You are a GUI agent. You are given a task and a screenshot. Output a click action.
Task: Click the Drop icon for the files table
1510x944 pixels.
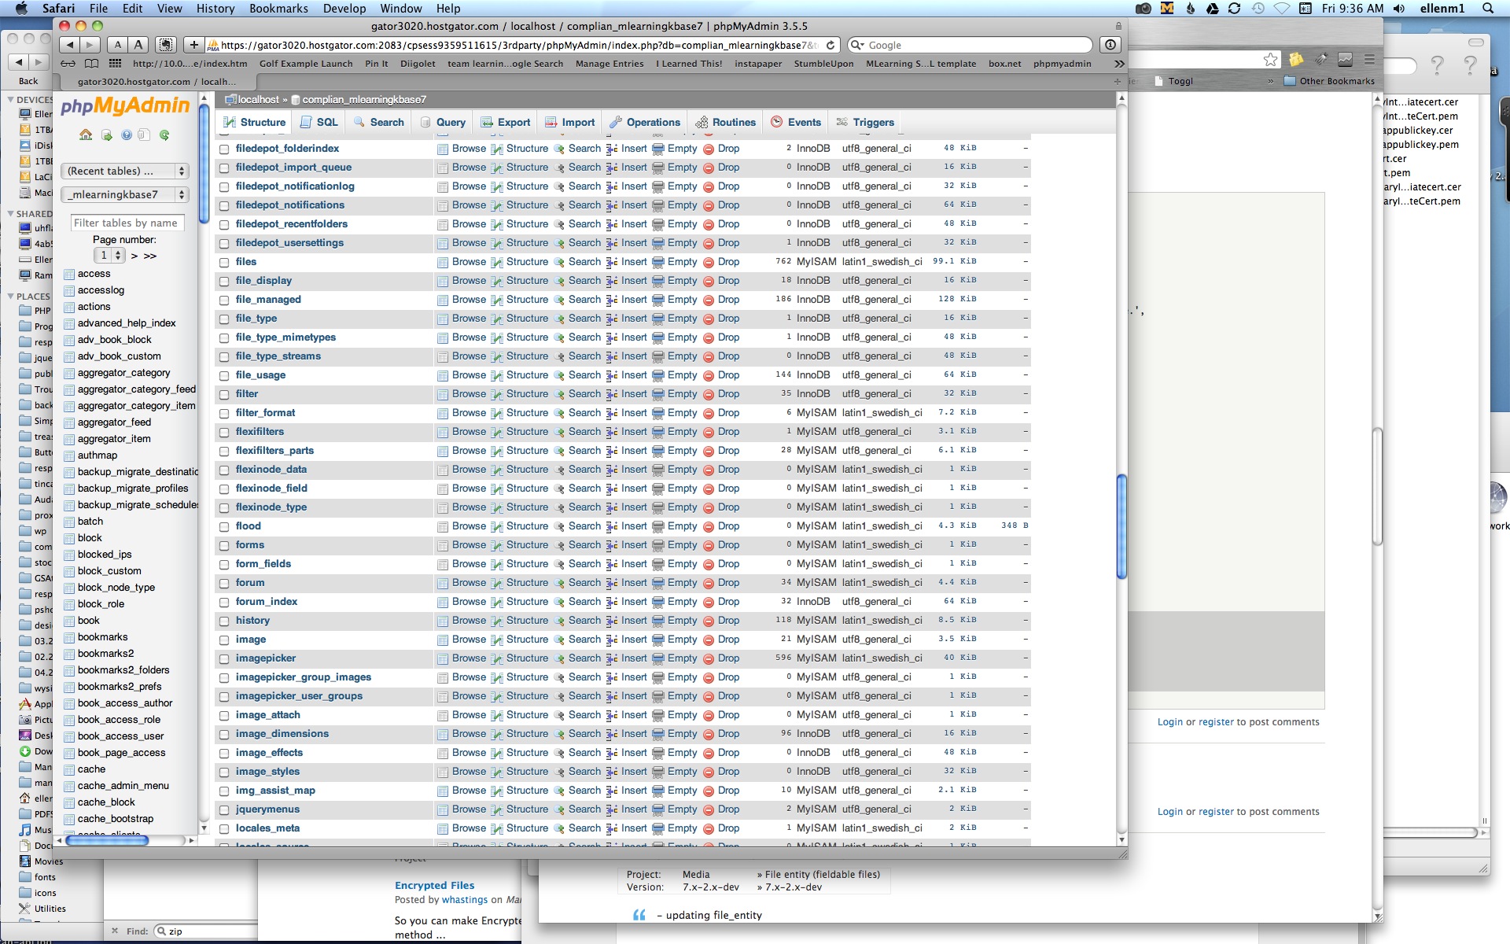(x=709, y=262)
